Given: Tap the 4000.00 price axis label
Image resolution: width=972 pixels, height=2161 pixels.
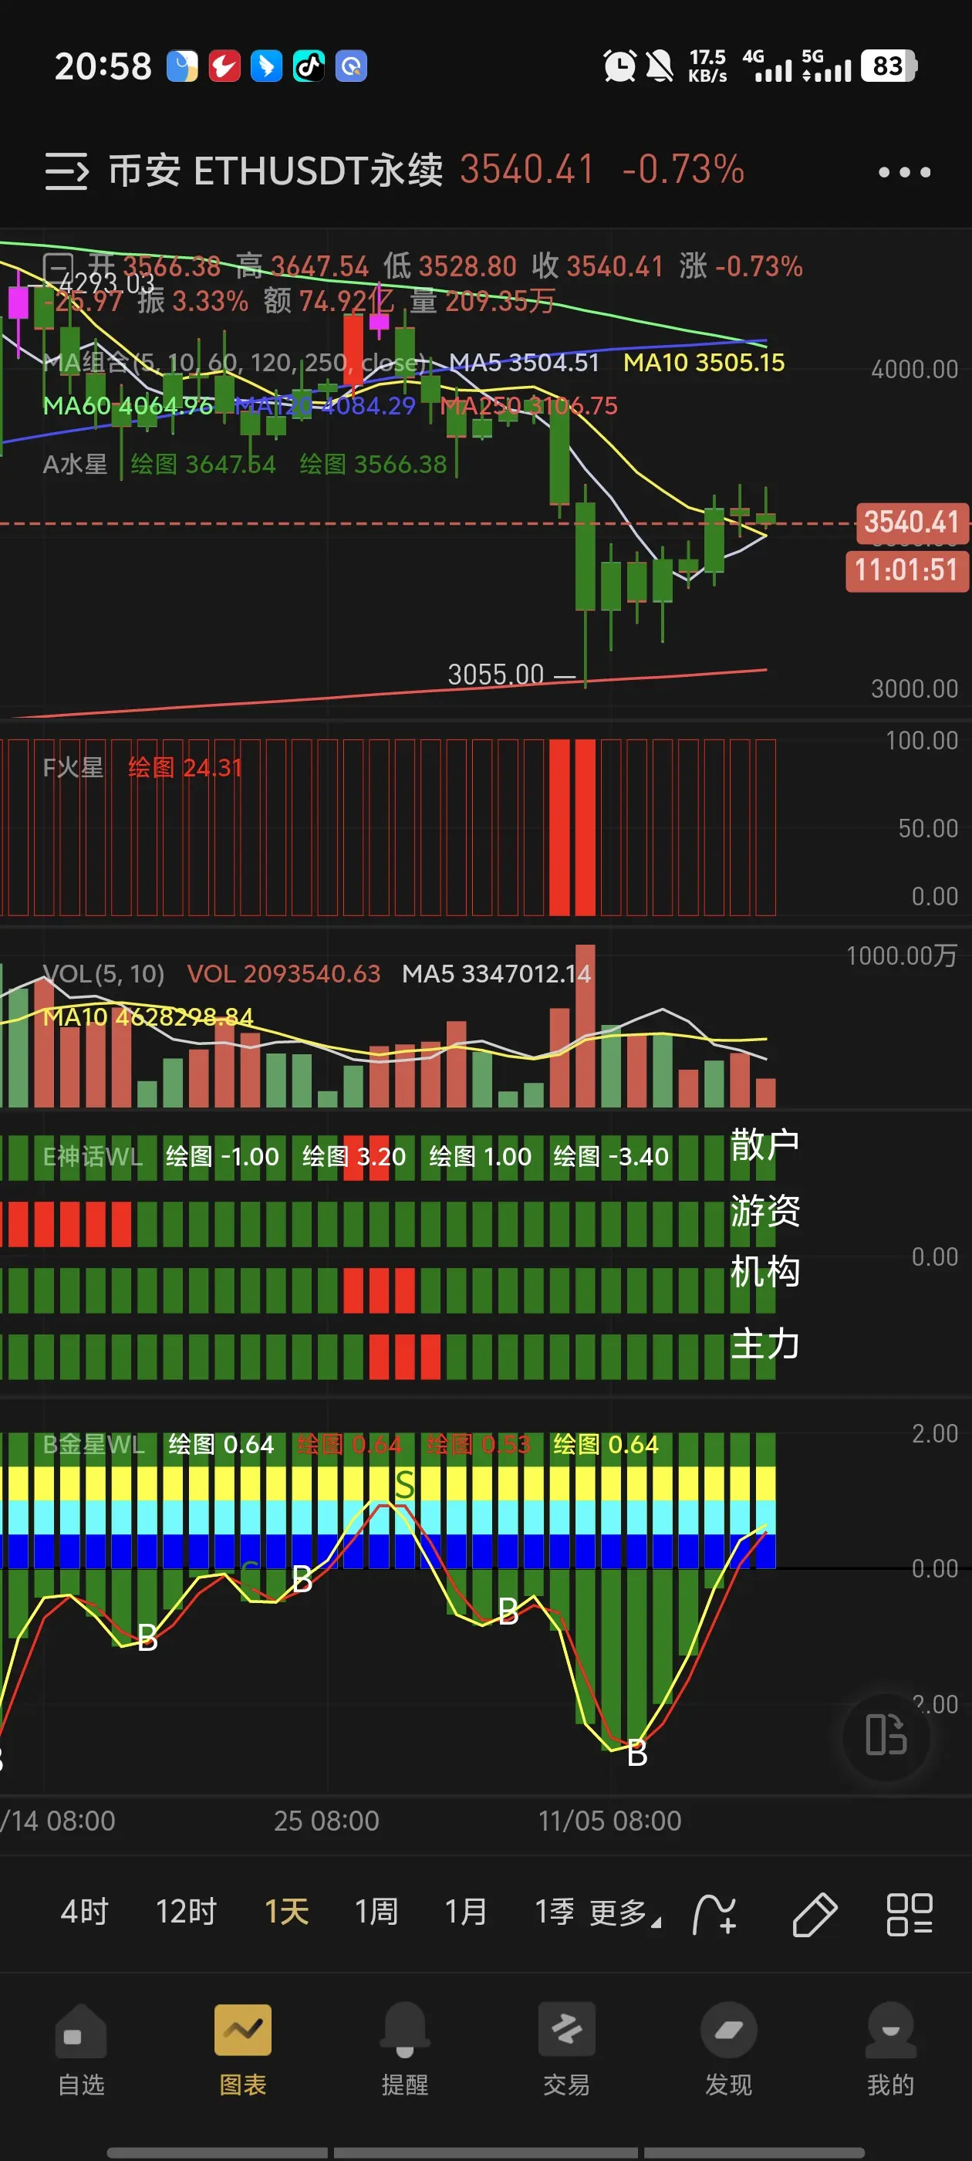Looking at the screenshot, I should pyautogui.click(x=914, y=369).
